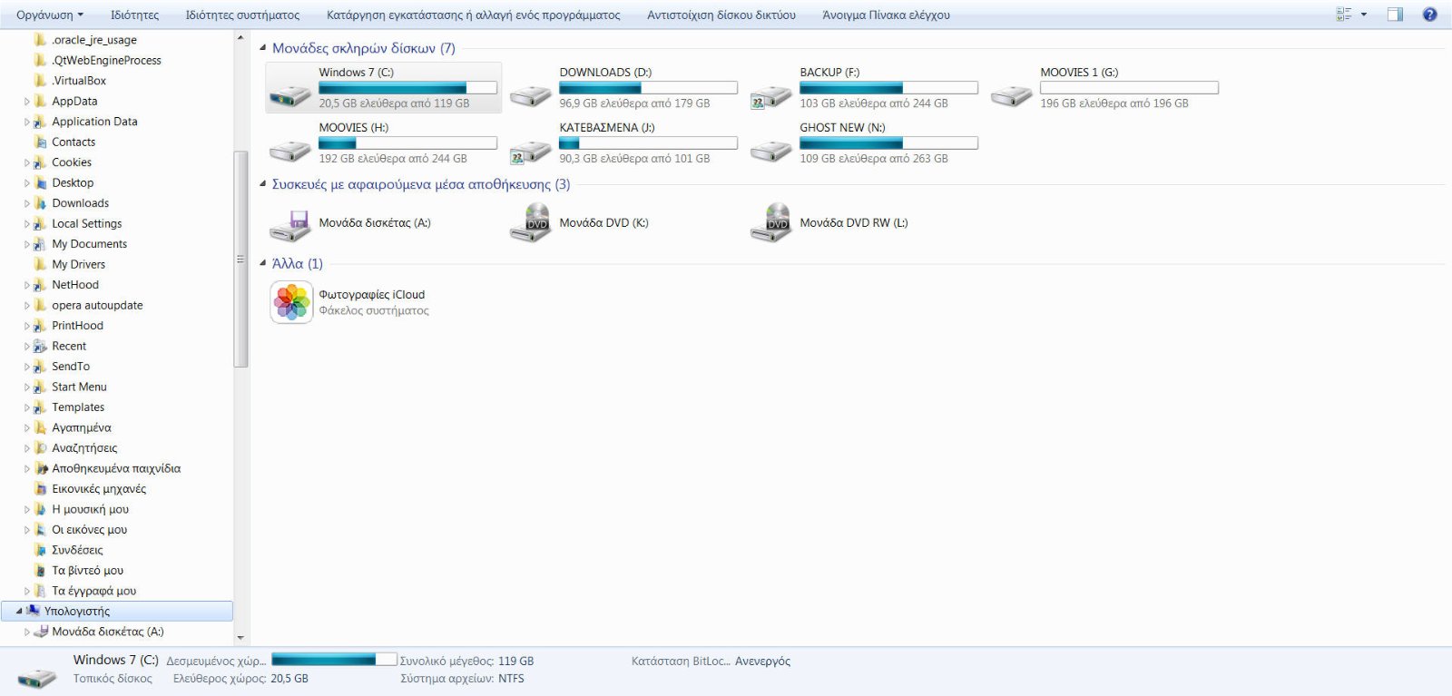Click the navigation pane scrollbar thumb
This screenshot has height=696, width=1452.
point(240,259)
